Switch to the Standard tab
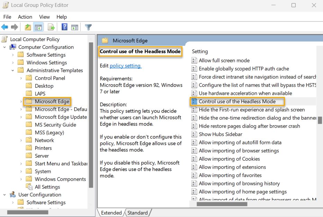 tap(137, 213)
